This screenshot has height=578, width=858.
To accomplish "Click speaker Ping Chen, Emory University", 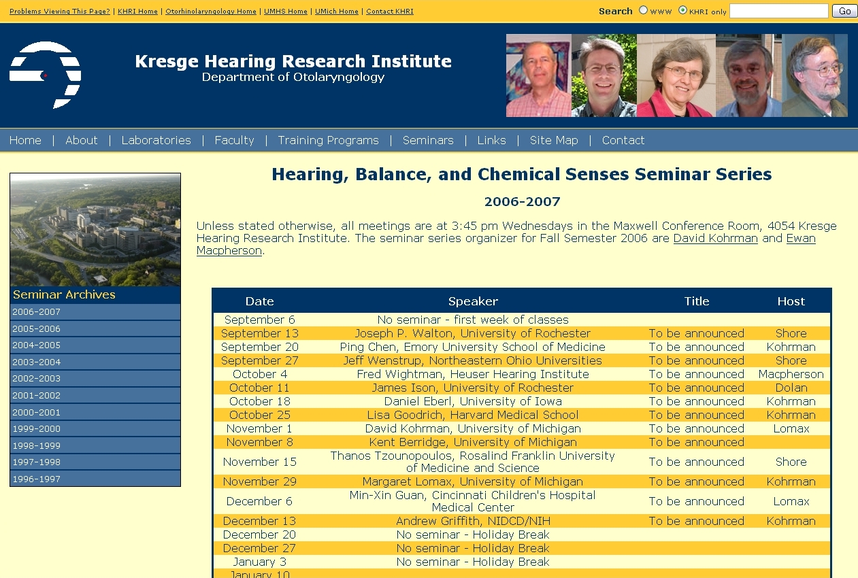I will (473, 347).
